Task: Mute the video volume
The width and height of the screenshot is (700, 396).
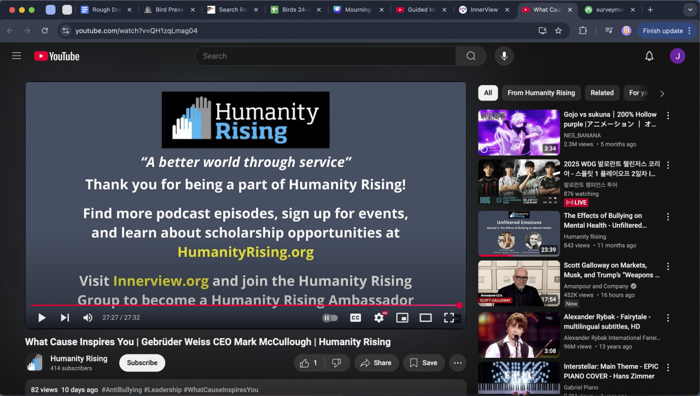Action: pyautogui.click(x=87, y=317)
